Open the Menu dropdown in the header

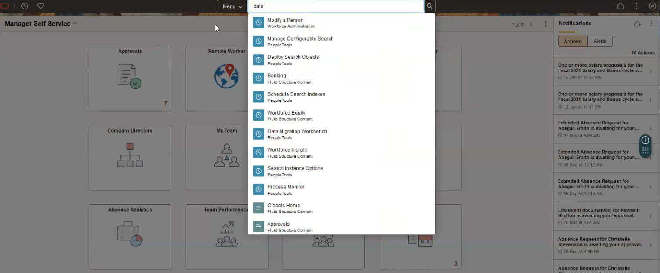click(x=231, y=6)
